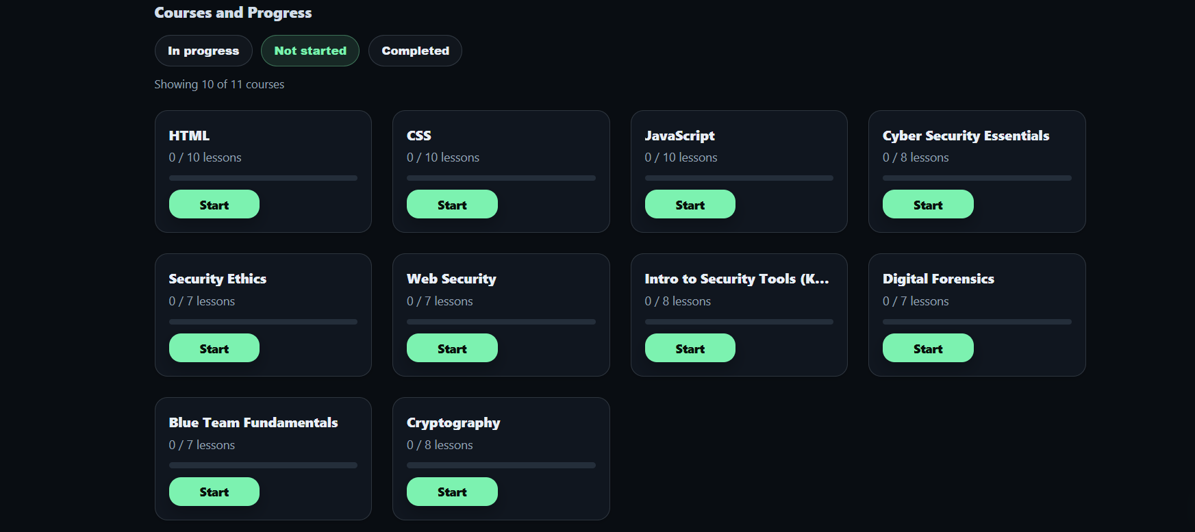
Task: Begin the Cyber Security Essentials course
Action: click(x=927, y=205)
